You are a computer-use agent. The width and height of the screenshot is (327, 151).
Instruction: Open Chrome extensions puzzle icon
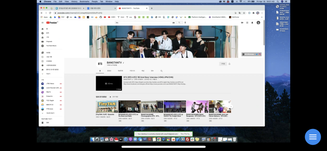click(x=253, y=13)
